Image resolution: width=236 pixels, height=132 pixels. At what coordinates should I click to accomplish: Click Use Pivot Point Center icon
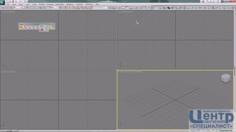pos(61,7)
